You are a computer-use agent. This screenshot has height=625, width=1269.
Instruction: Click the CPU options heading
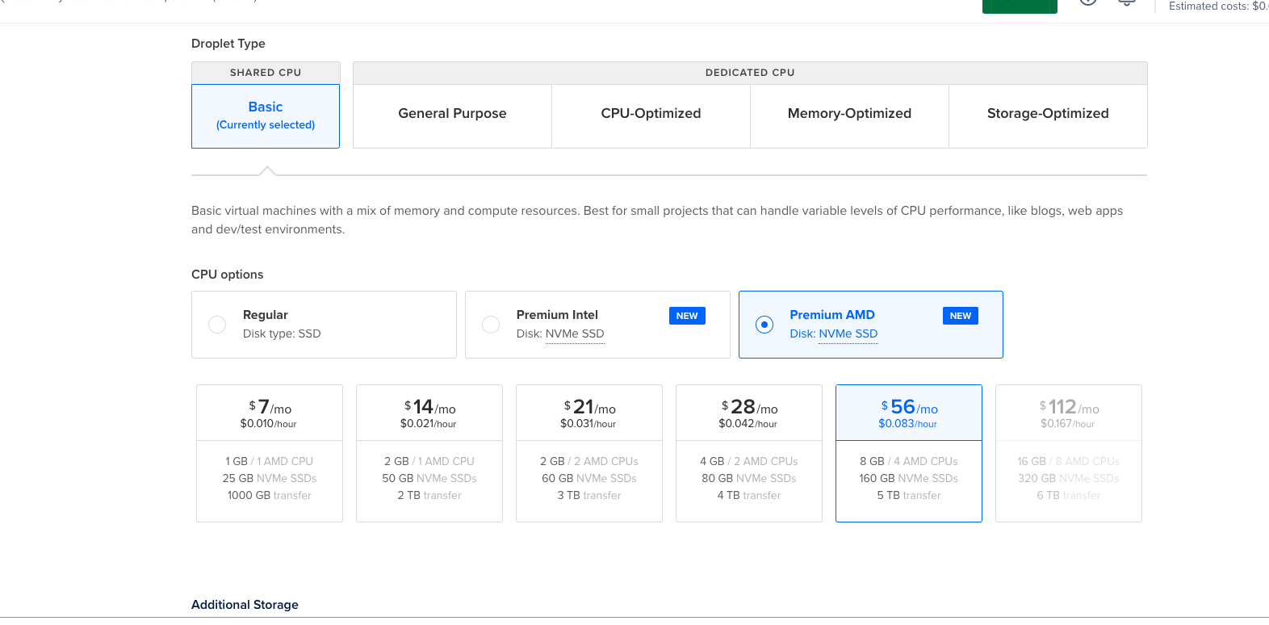tap(228, 275)
